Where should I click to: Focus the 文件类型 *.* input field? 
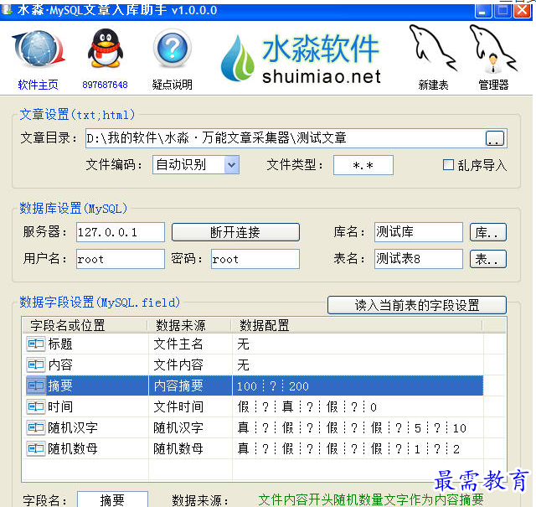363,165
